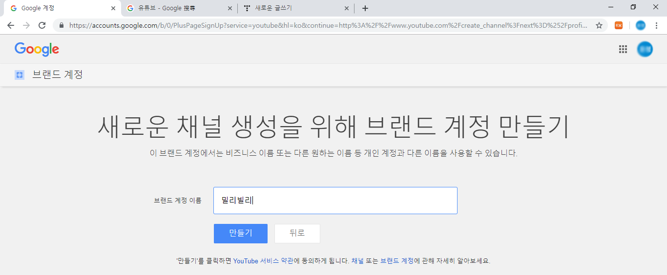Open Google account avatar on page

(645, 49)
